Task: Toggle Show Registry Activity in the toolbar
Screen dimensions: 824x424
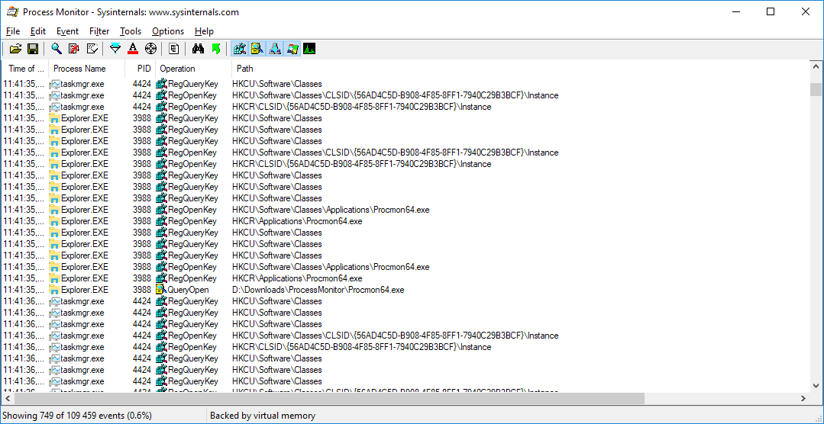Action: coord(240,49)
